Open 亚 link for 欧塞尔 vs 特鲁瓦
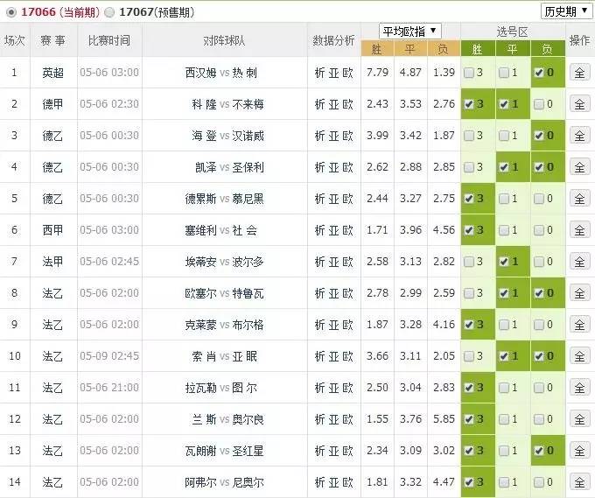The width and height of the screenshot is (595, 498). point(333,293)
